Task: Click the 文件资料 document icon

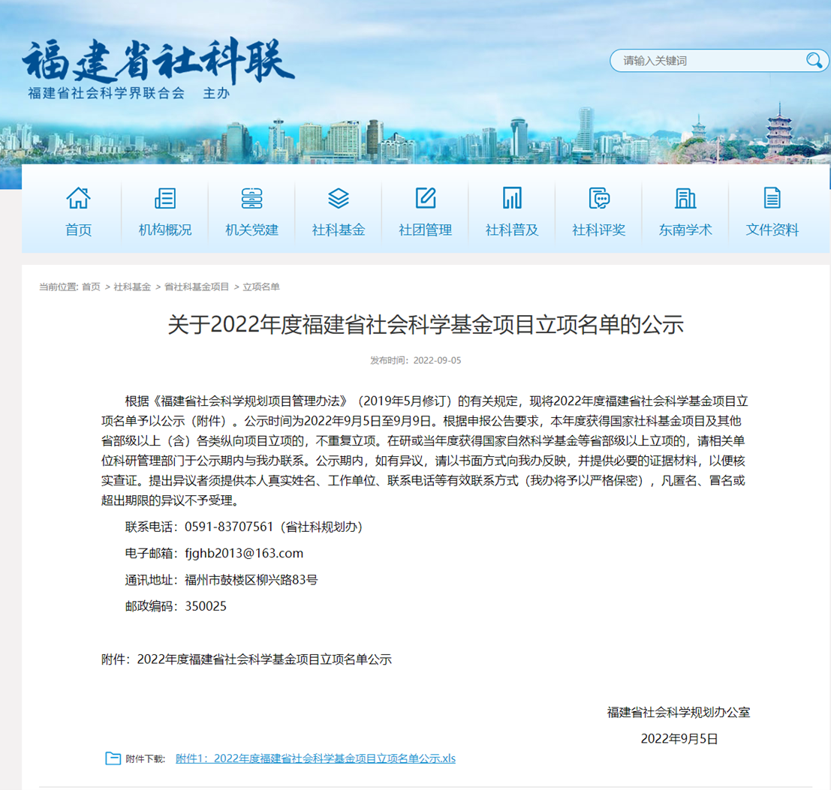Action: [x=772, y=198]
